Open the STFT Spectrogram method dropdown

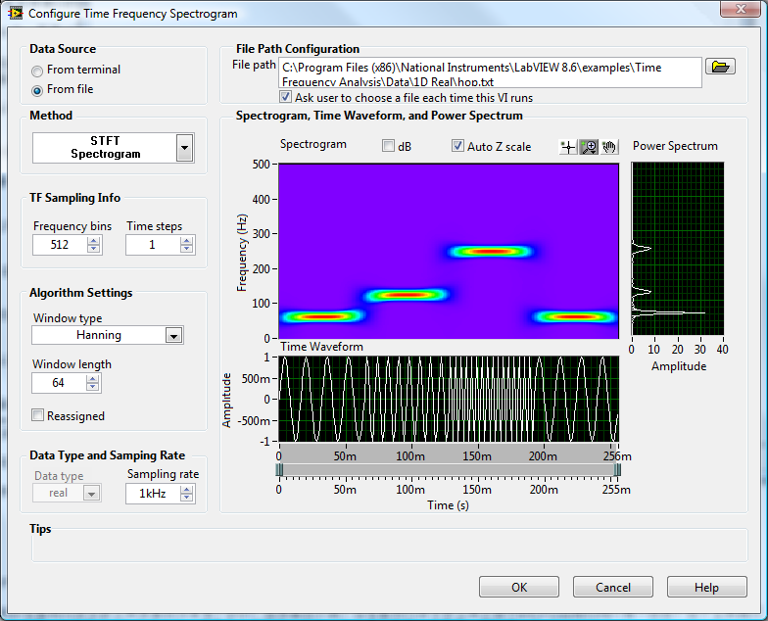[x=184, y=148]
